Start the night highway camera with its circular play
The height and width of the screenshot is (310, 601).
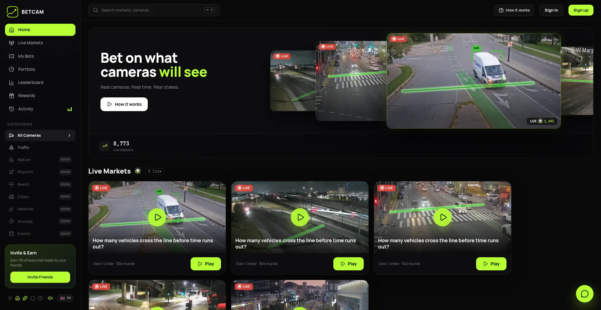tap(300, 217)
